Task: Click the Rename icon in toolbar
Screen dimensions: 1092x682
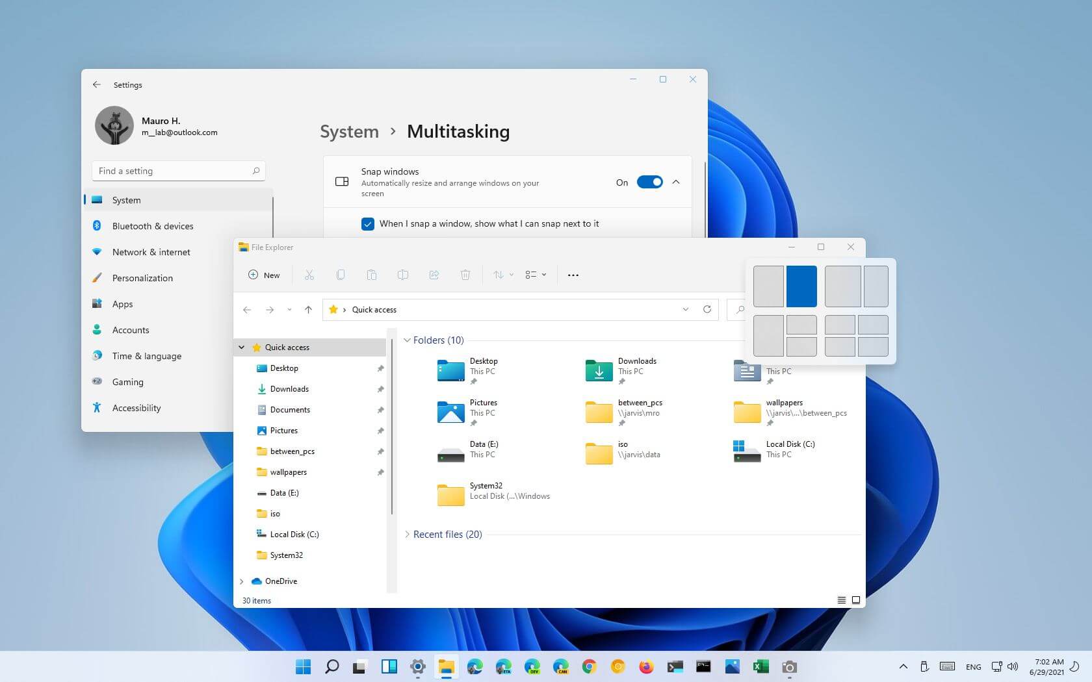Action: click(403, 275)
